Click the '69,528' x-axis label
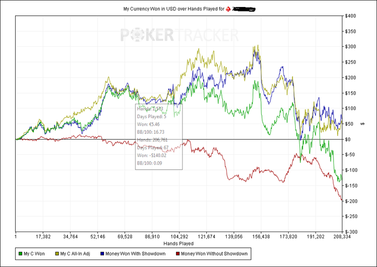 [125, 237]
